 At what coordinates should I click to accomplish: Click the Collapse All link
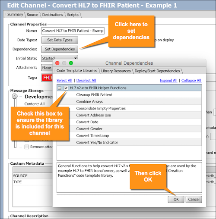click(x=191, y=81)
